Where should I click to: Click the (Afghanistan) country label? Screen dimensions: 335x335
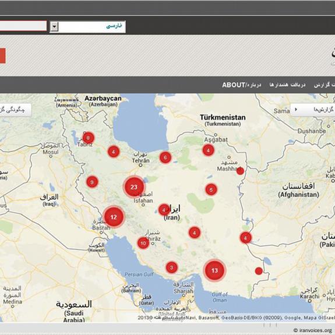click(x=298, y=195)
